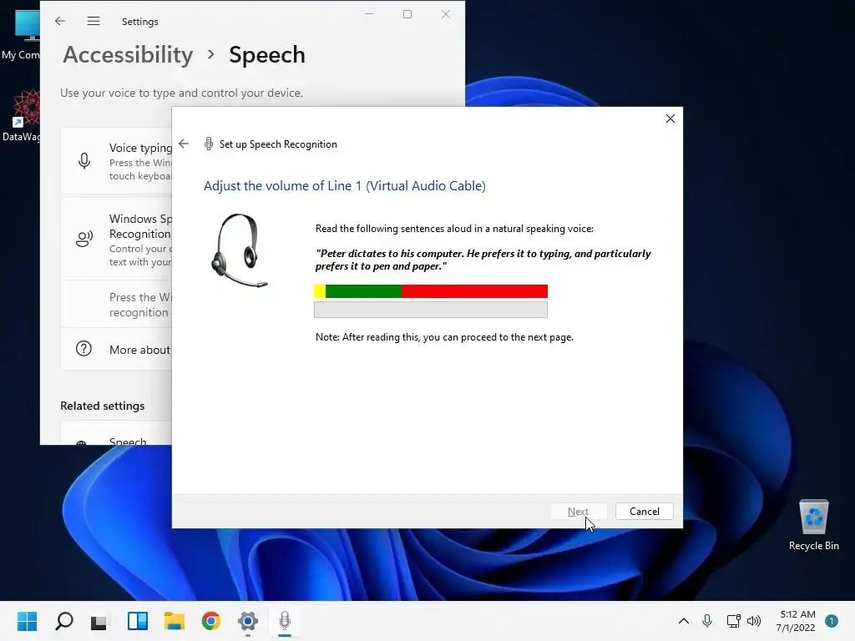Viewport: 855px width, 641px height.
Task: Click the Related settings heading
Action: pyautogui.click(x=103, y=406)
